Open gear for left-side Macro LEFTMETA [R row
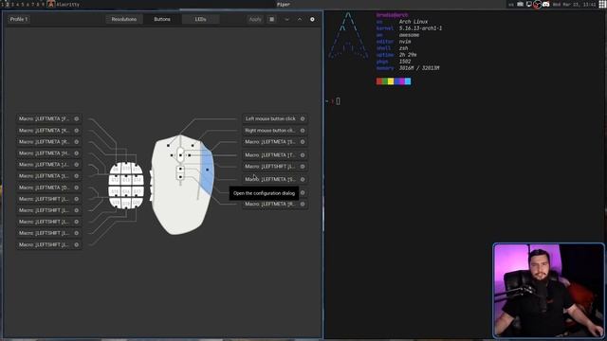The image size is (607, 341). pyautogui.click(x=77, y=142)
